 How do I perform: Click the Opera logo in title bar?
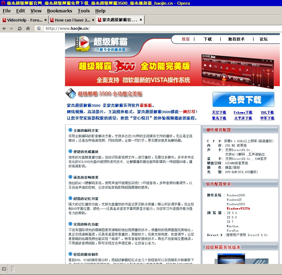point(3,3)
